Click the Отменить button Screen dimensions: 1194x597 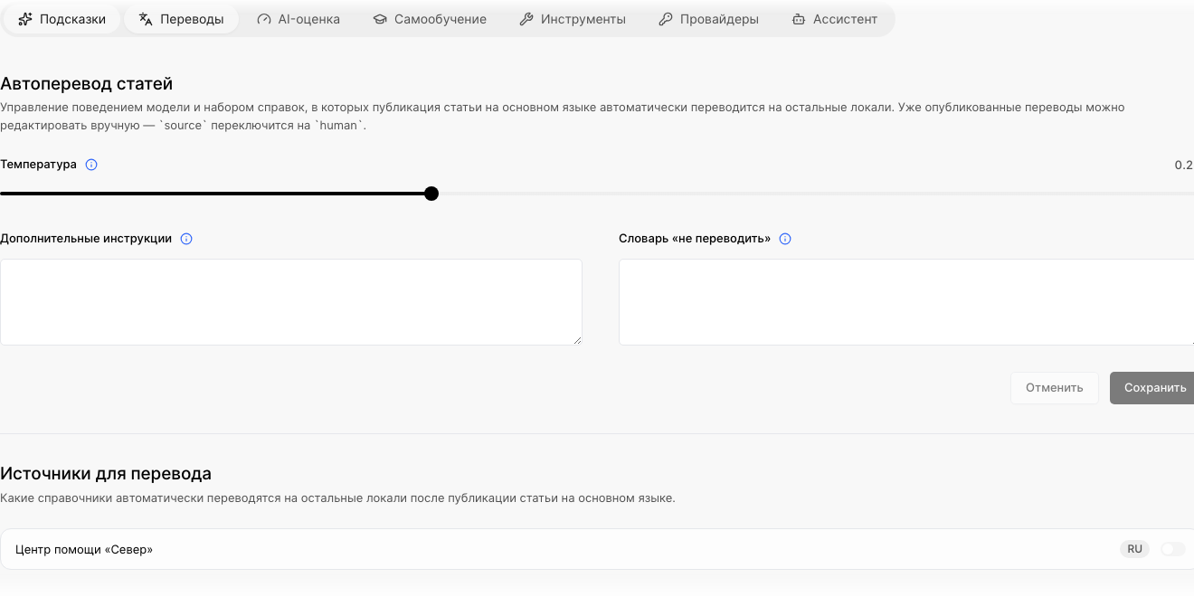click(x=1055, y=388)
